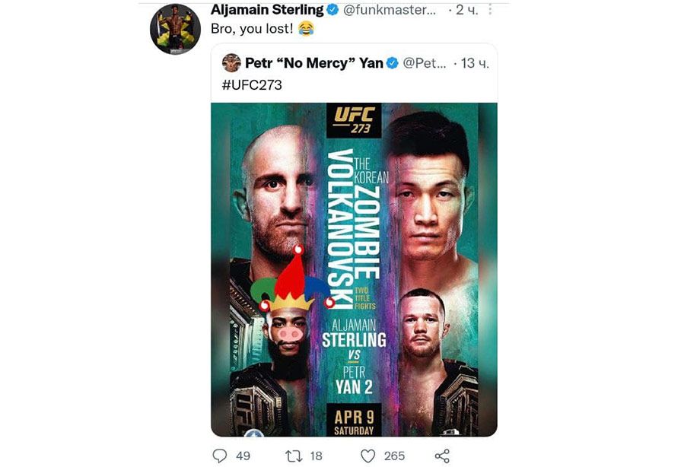Screen dimensions: 700x467
Task: Like the tweet with heart icon
Action: 367,456
